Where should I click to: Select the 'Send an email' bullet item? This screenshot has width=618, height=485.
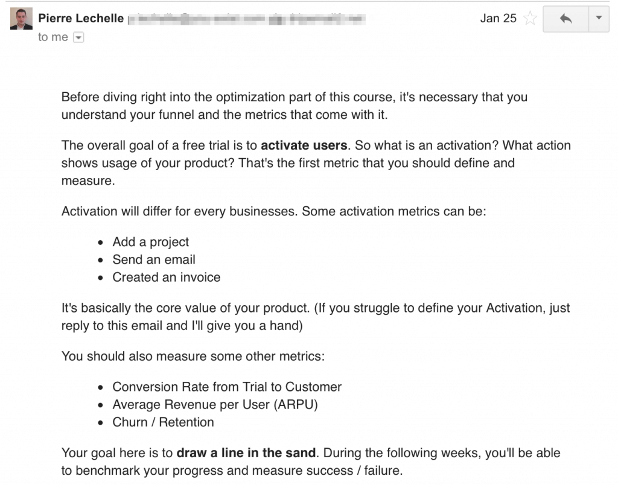point(154,259)
